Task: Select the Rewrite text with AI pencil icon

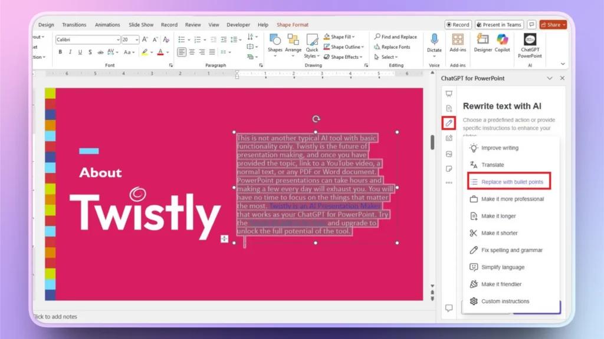Action: tap(450, 122)
